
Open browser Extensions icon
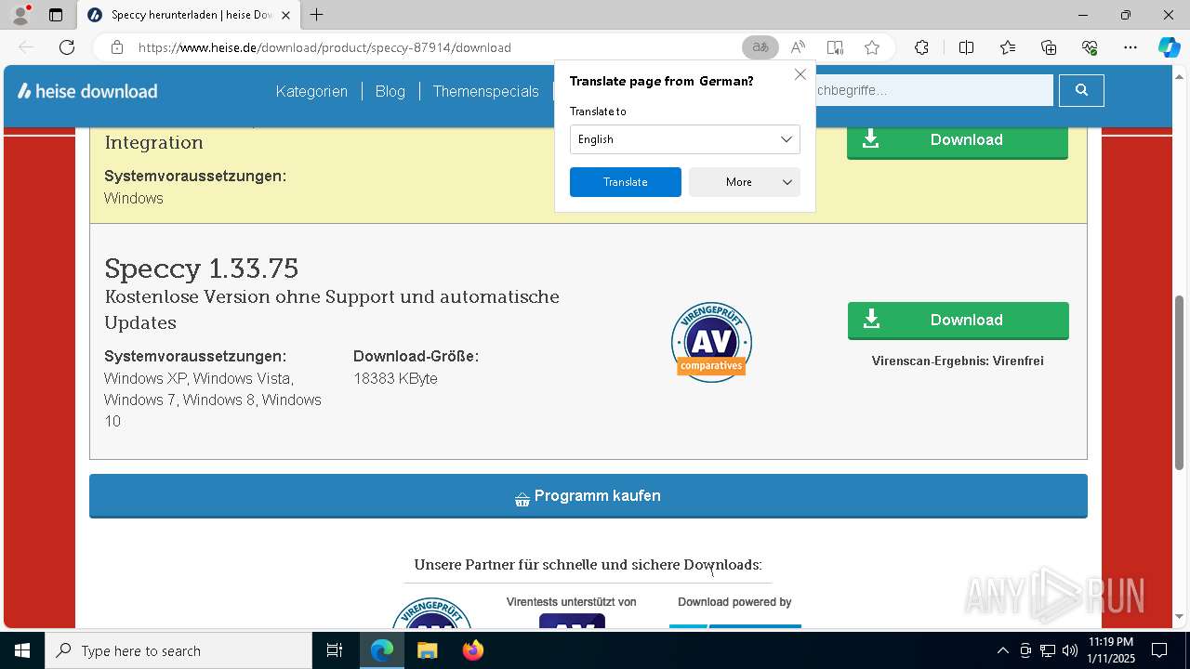click(x=921, y=47)
